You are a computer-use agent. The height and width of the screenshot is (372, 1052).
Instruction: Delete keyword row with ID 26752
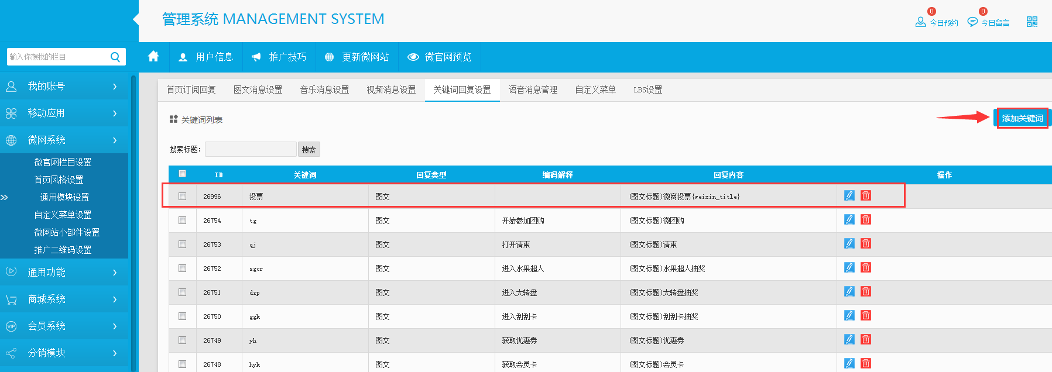tap(866, 267)
